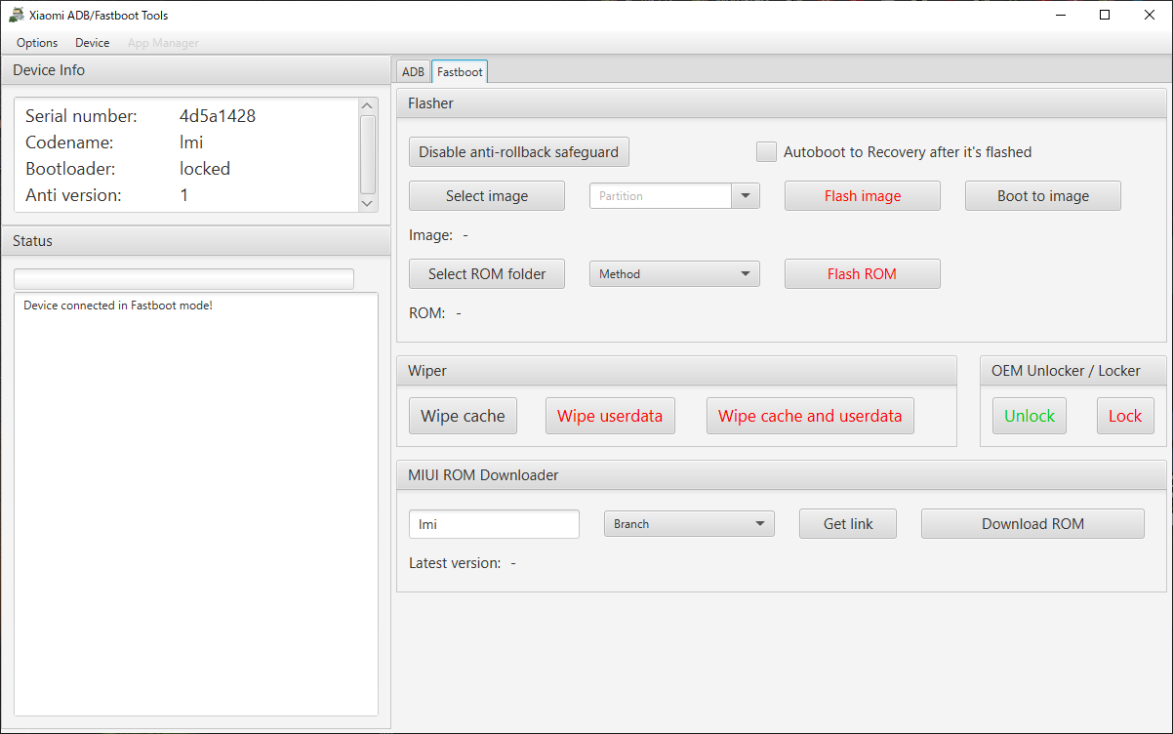Image resolution: width=1173 pixels, height=734 pixels.
Task: Click the Wipe userdata button
Action: 610,416
